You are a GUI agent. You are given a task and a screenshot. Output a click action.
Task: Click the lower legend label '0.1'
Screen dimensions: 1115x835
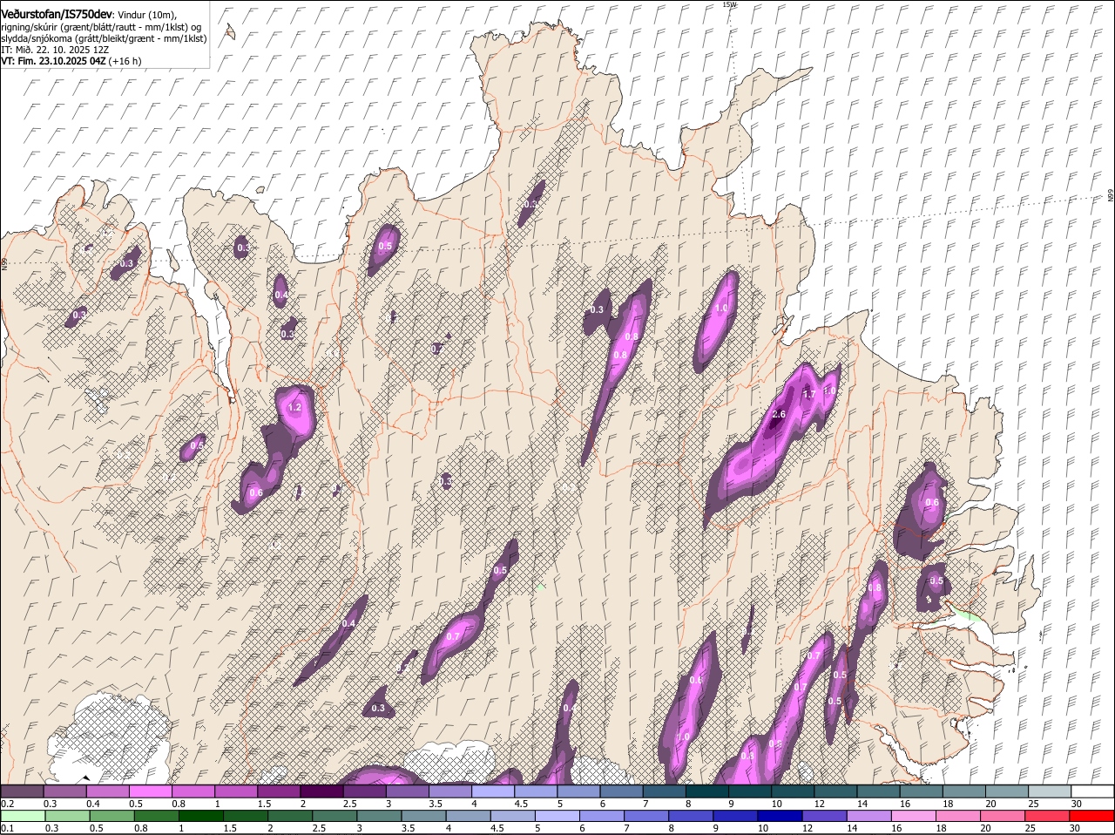coord(7,828)
